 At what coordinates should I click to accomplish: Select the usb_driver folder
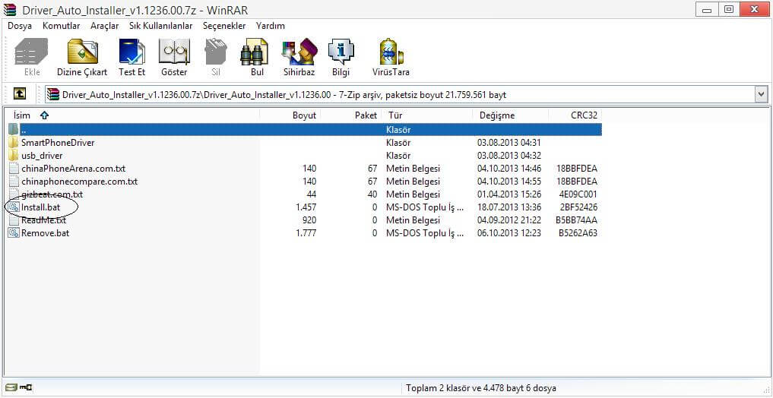click(x=42, y=156)
